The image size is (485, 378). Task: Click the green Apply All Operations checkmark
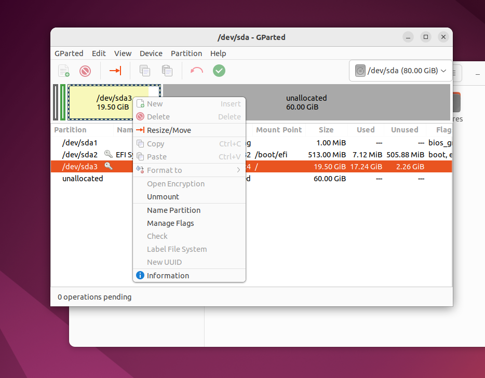[219, 71]
